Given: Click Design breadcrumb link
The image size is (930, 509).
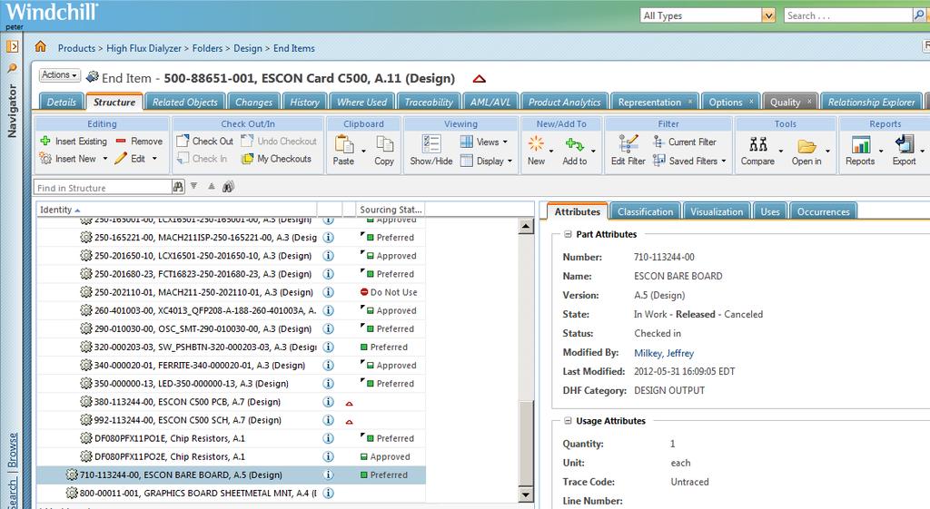Looking at the screenshot, I should (248, 48).
